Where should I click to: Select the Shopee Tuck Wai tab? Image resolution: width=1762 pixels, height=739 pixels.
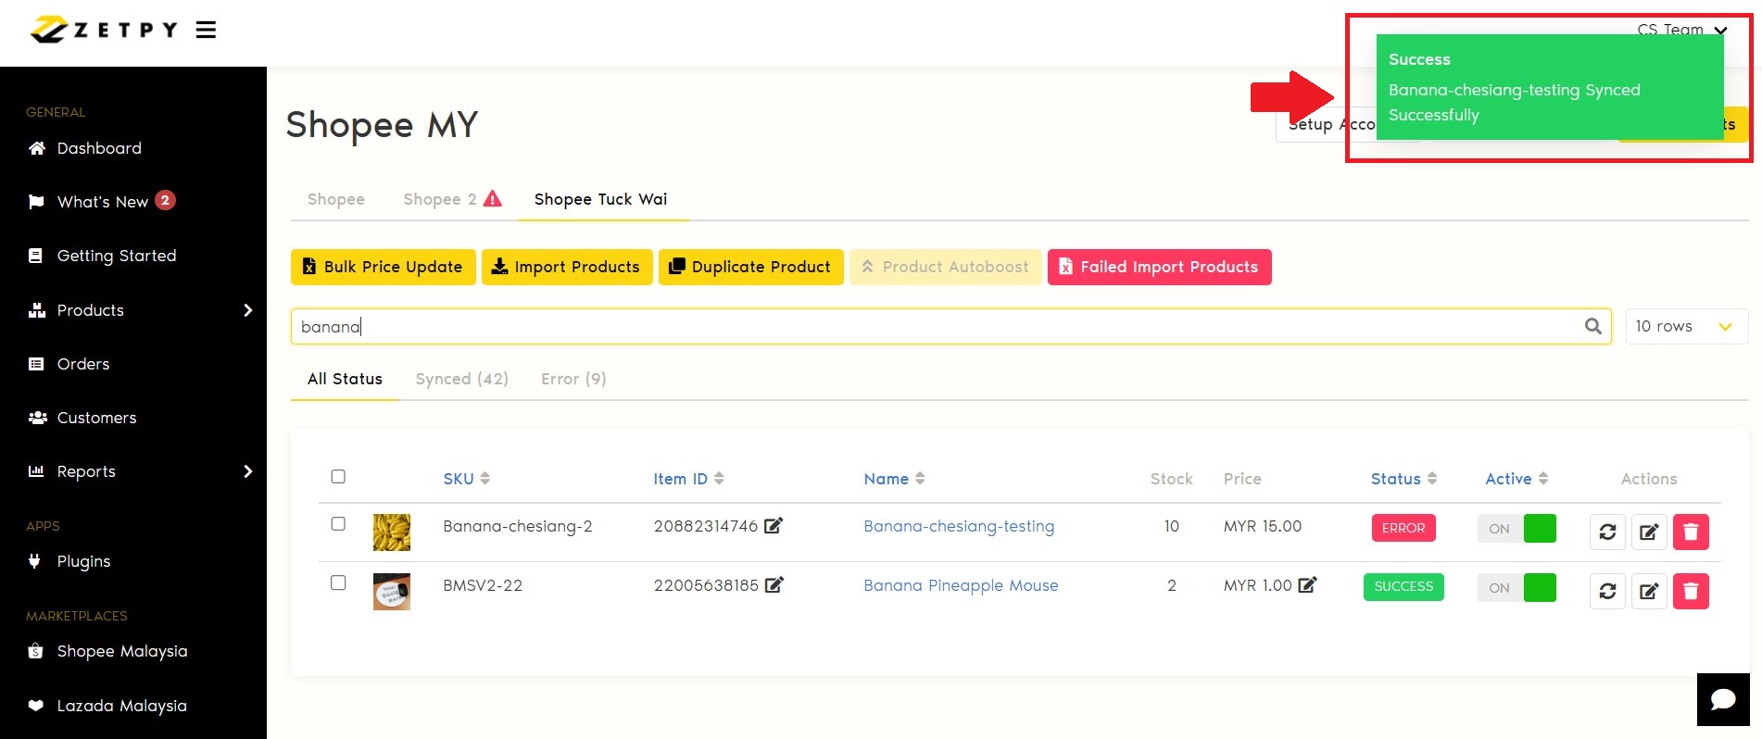601,199
